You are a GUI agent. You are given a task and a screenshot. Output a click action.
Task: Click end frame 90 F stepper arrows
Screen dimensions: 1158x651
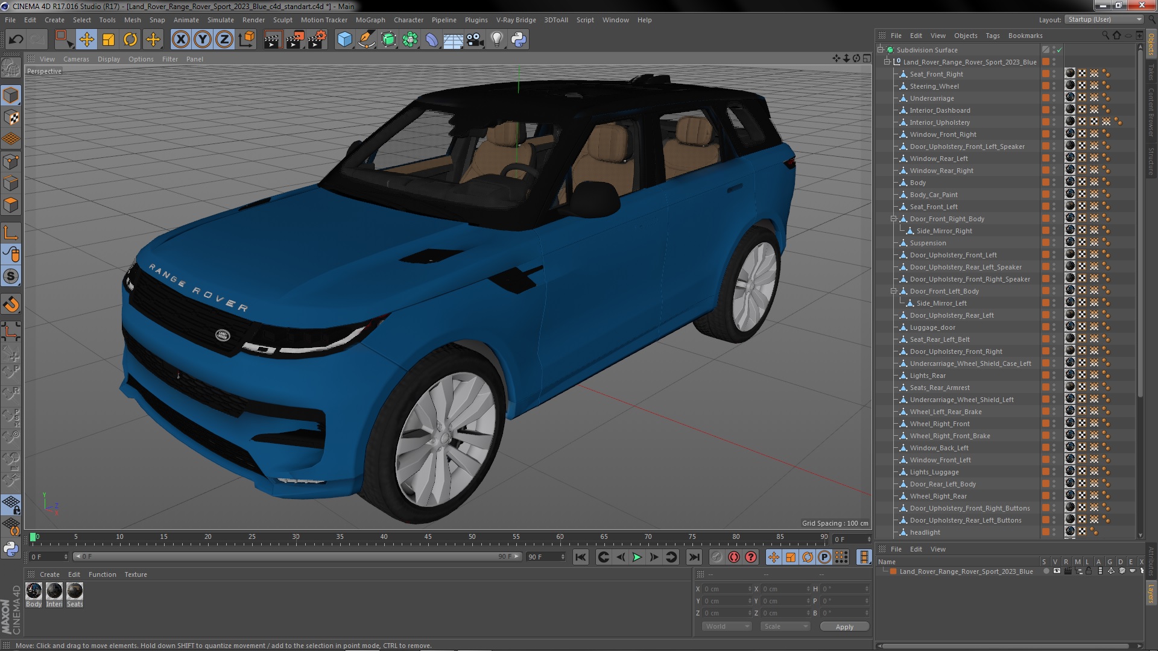(563, 557)
